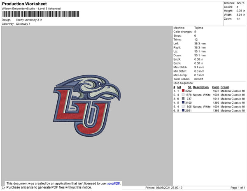The image size is (247, 191).
Task: Click the 'Stop Sequence:' heading
Action: click(x=183, y=83)
